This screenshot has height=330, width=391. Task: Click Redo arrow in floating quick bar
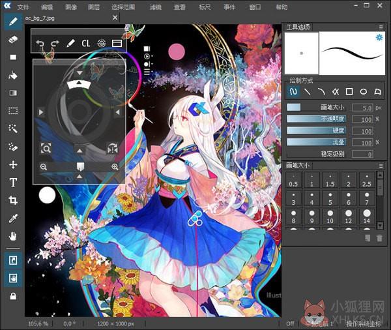55,44
